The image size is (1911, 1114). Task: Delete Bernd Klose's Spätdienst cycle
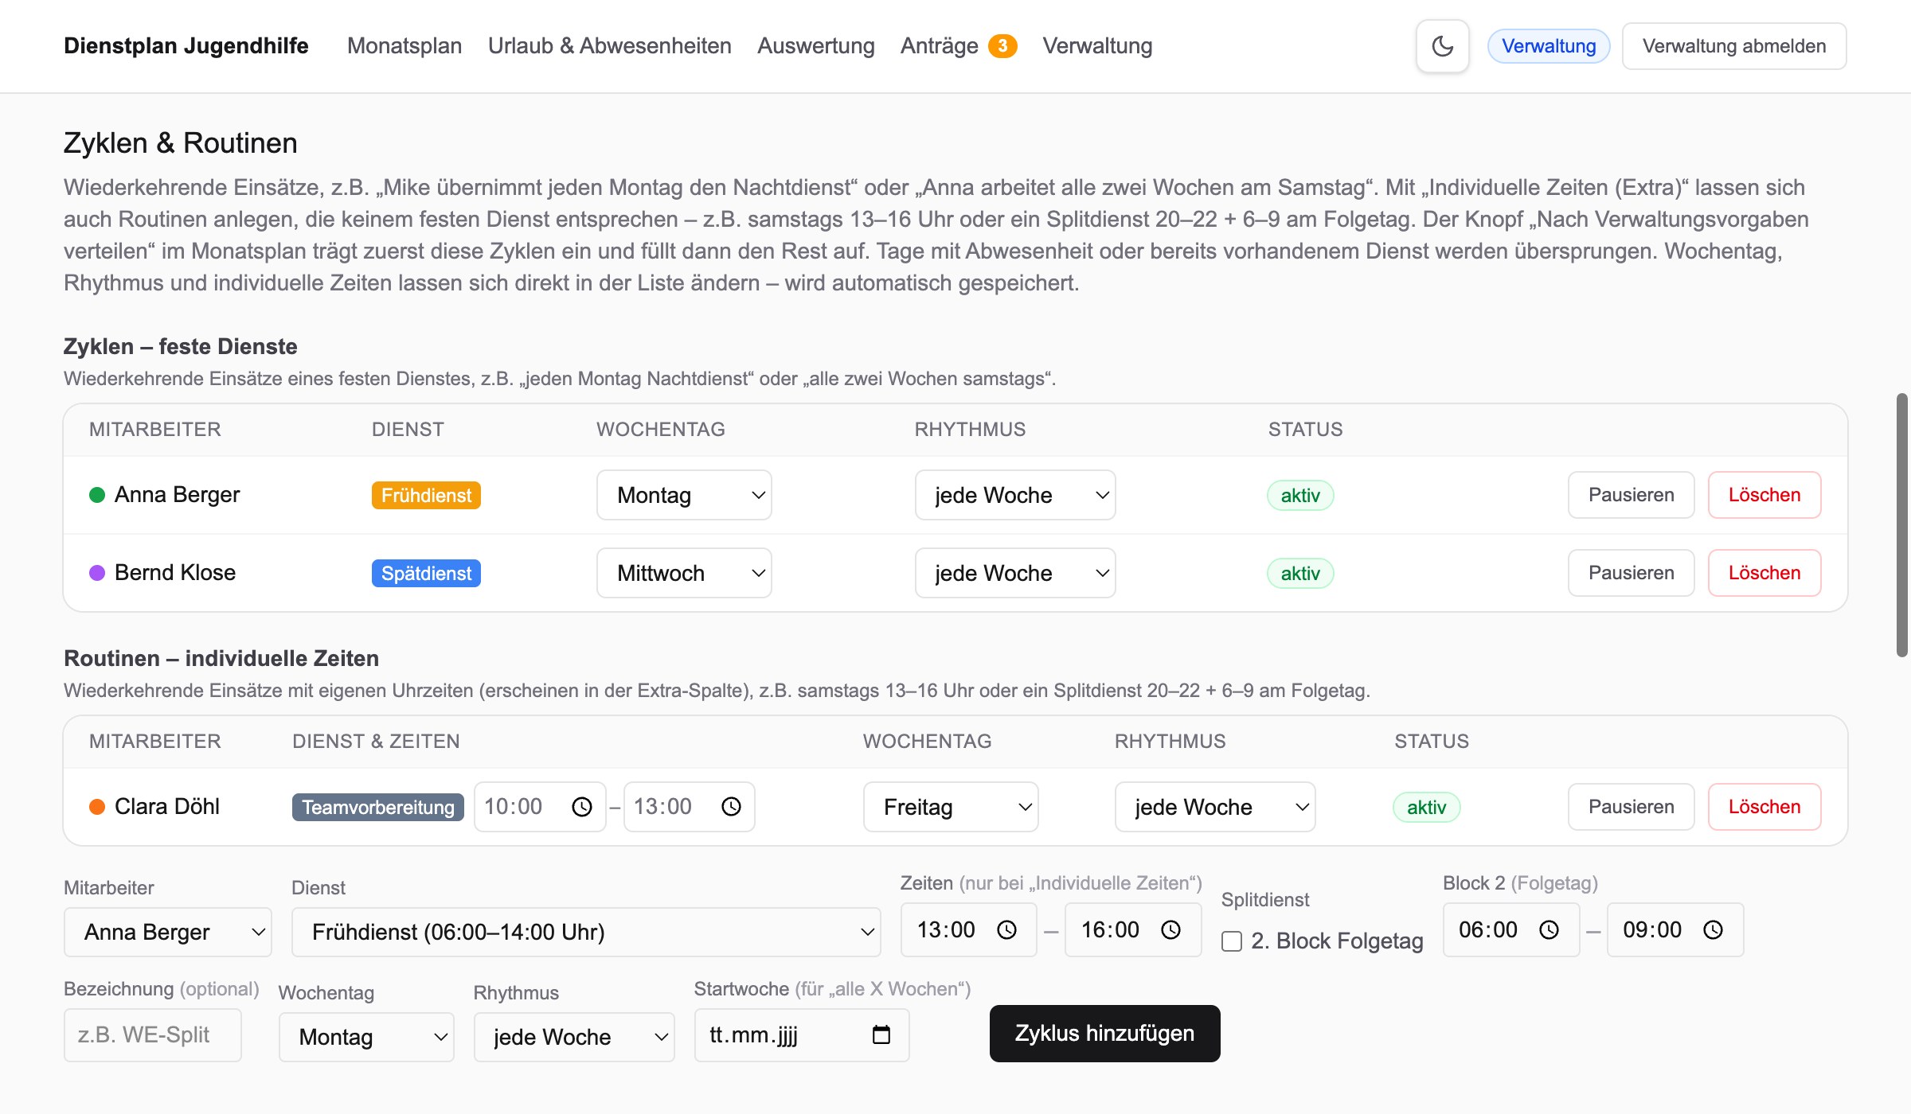(1764, 573)
